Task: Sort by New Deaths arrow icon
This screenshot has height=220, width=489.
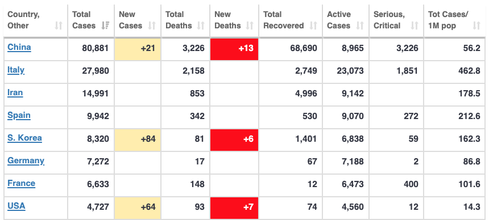Action: (250, 26)
